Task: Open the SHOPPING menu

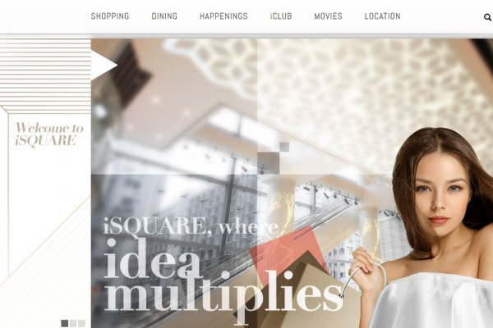Action: click(x=110, y=16)
